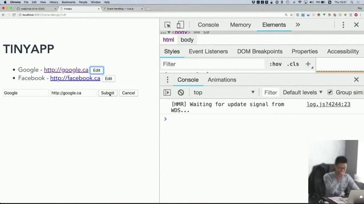Select the body breadcrumb
The height and width of the screenshot is (204, 364).
click(x=187, y=40)
